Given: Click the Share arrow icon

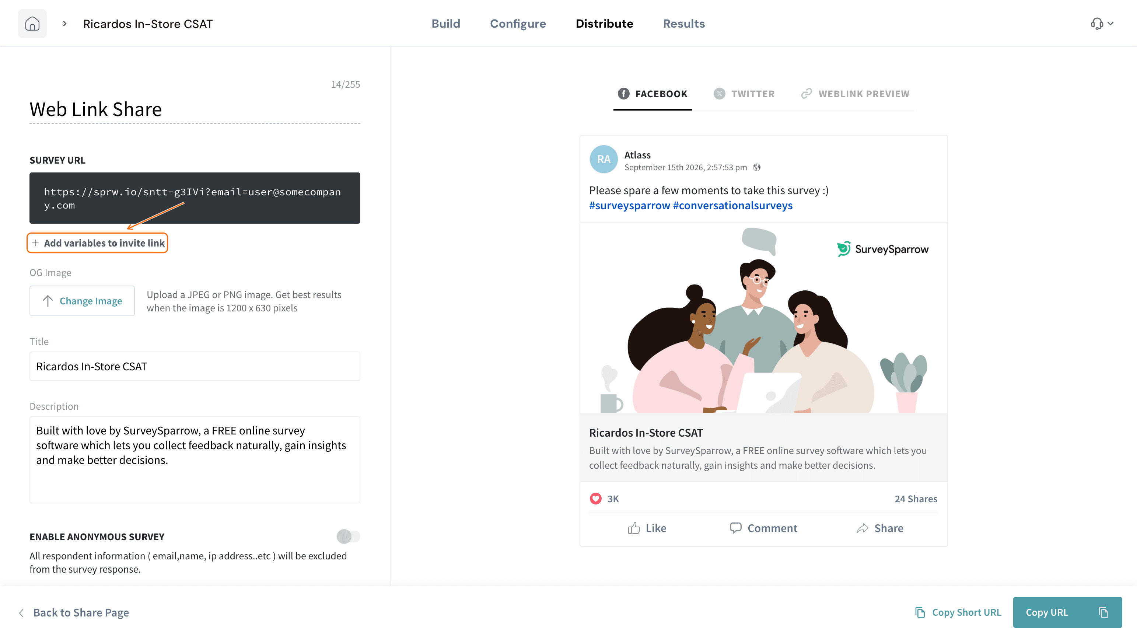Looking at the screenshot, I should click(863, 528).
